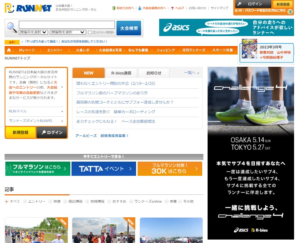Select the 地域情報 article filter radio
Image resolution: width=296 pixels, height=243 pixels.
coord(87,202)
